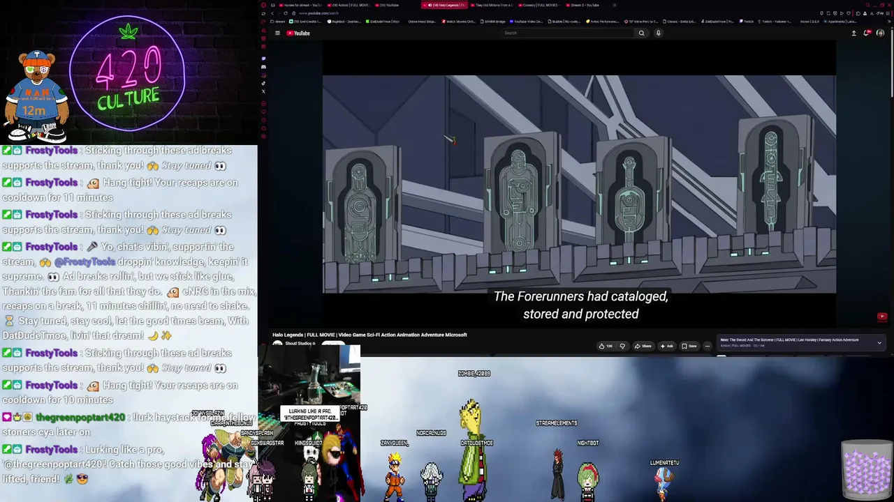894x502 pixels.
Task: Open the YouTube create upload icon
Action: tap(853, 33)
